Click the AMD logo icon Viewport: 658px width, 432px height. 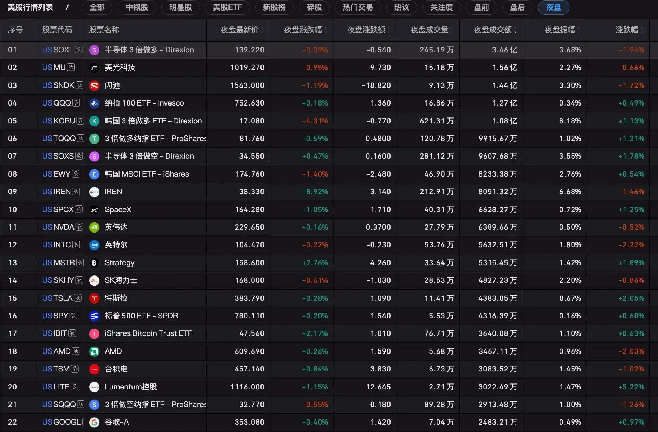tap(94, 351)
